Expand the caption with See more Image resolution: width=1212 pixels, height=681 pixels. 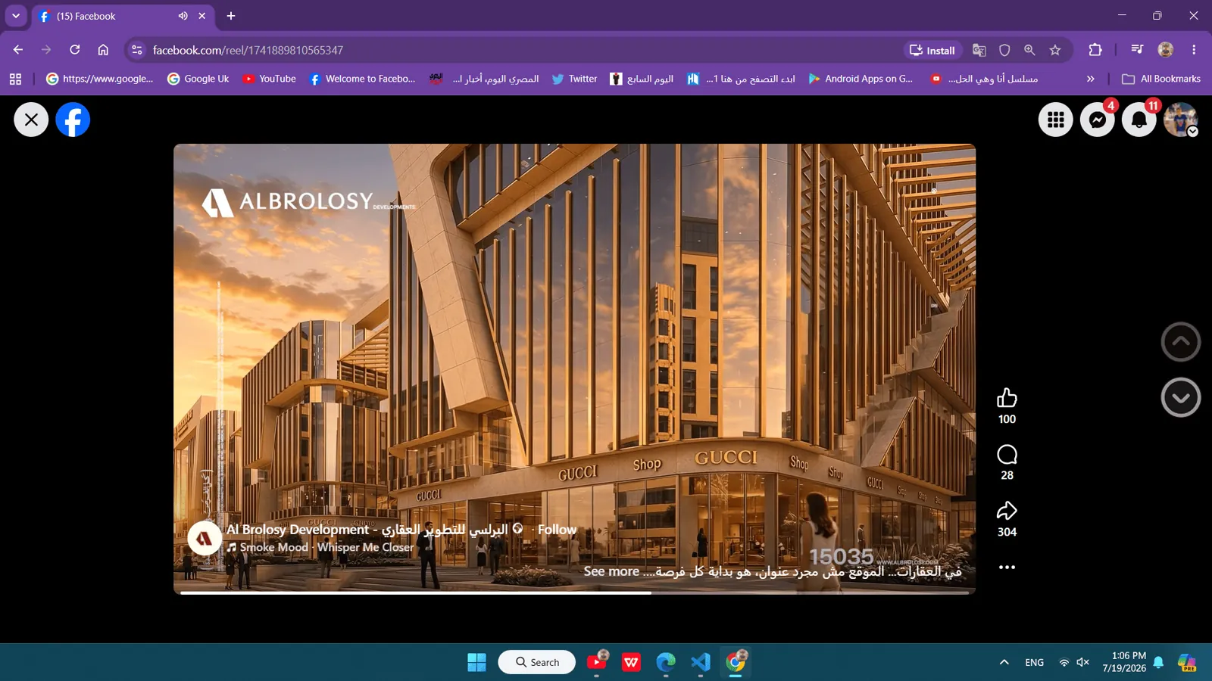(611, 571)
